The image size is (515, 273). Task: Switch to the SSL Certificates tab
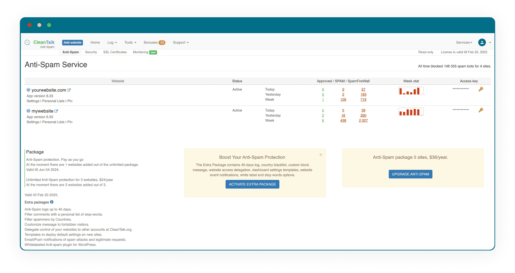tap(115, 52)
